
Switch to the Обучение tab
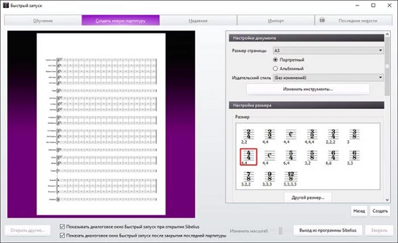coord(43,21)
